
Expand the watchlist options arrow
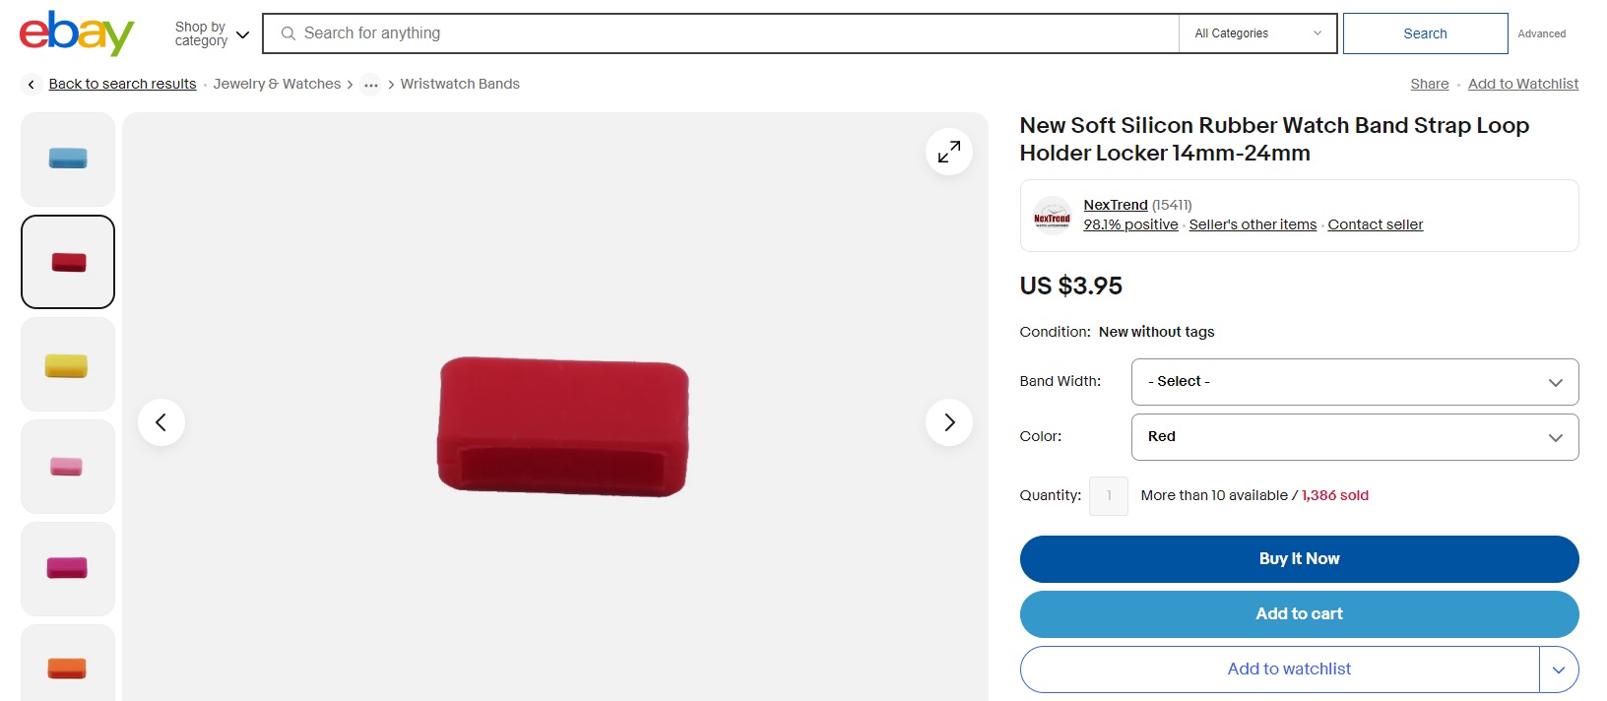(1559, 669)
